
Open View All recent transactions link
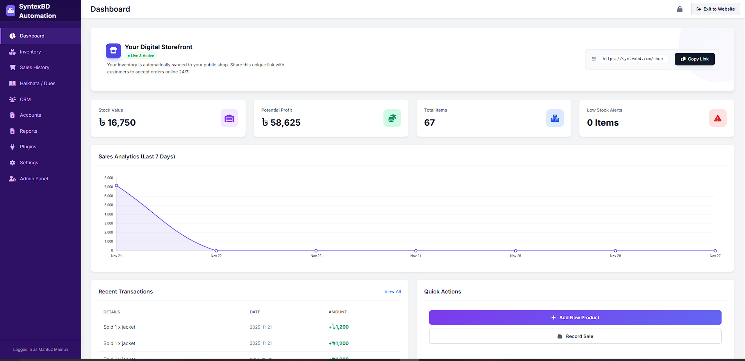point(392,292)
